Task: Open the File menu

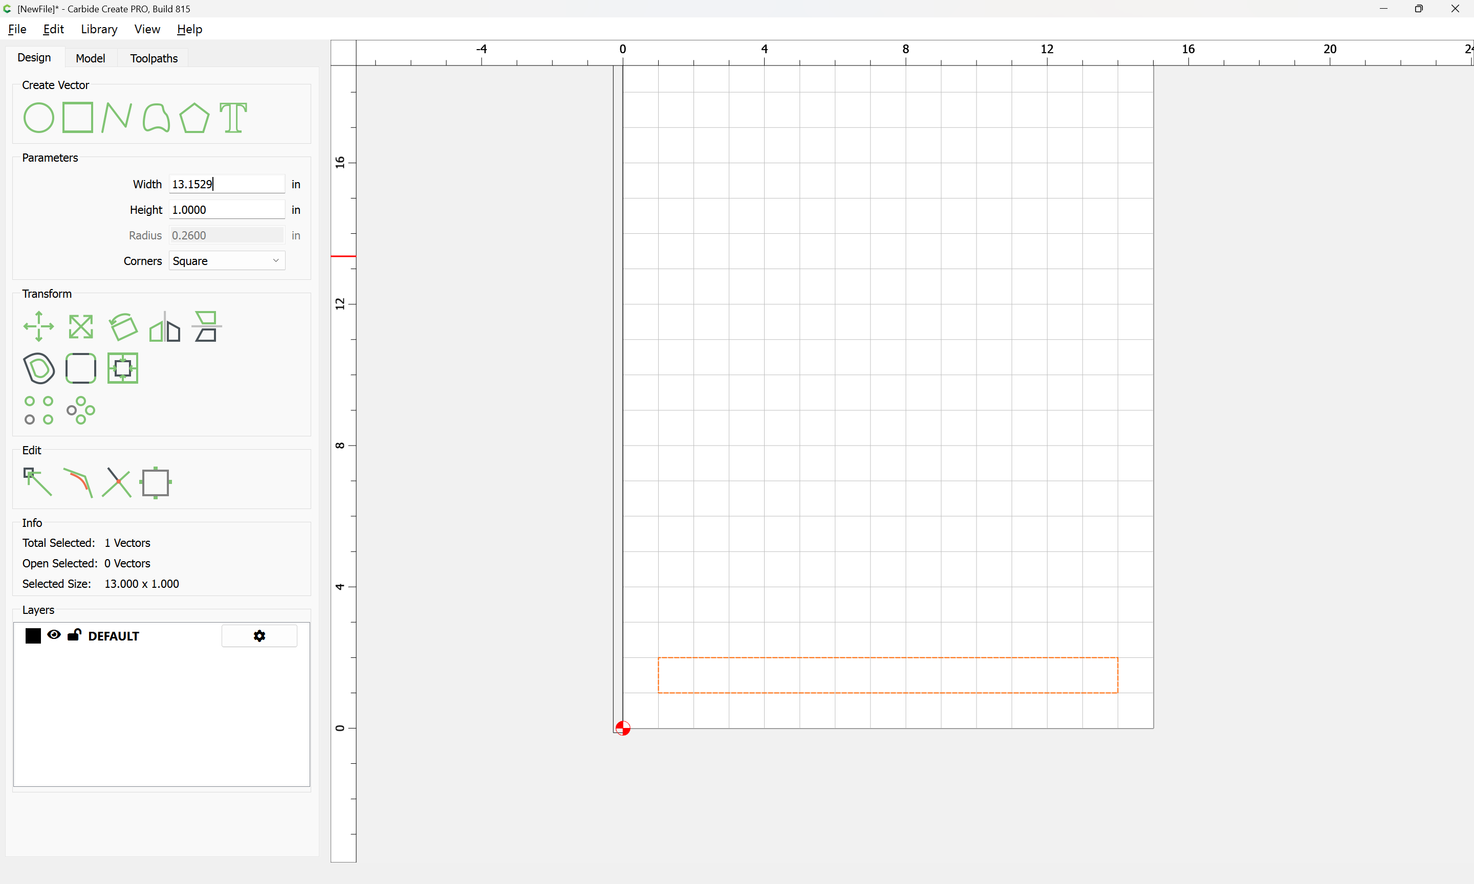Action: pyautogui.click(x=17, y=29)
